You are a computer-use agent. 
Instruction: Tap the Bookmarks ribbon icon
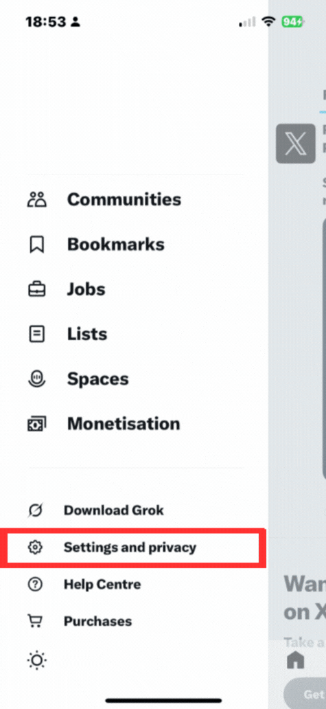coord(36,245)
